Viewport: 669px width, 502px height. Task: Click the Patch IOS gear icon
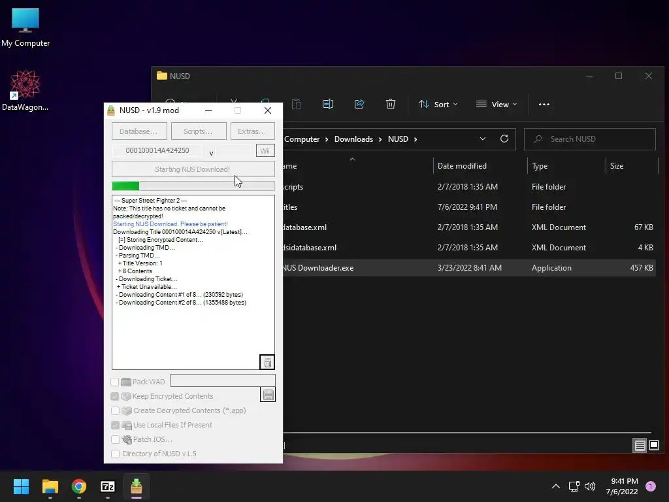pos(127,439)
